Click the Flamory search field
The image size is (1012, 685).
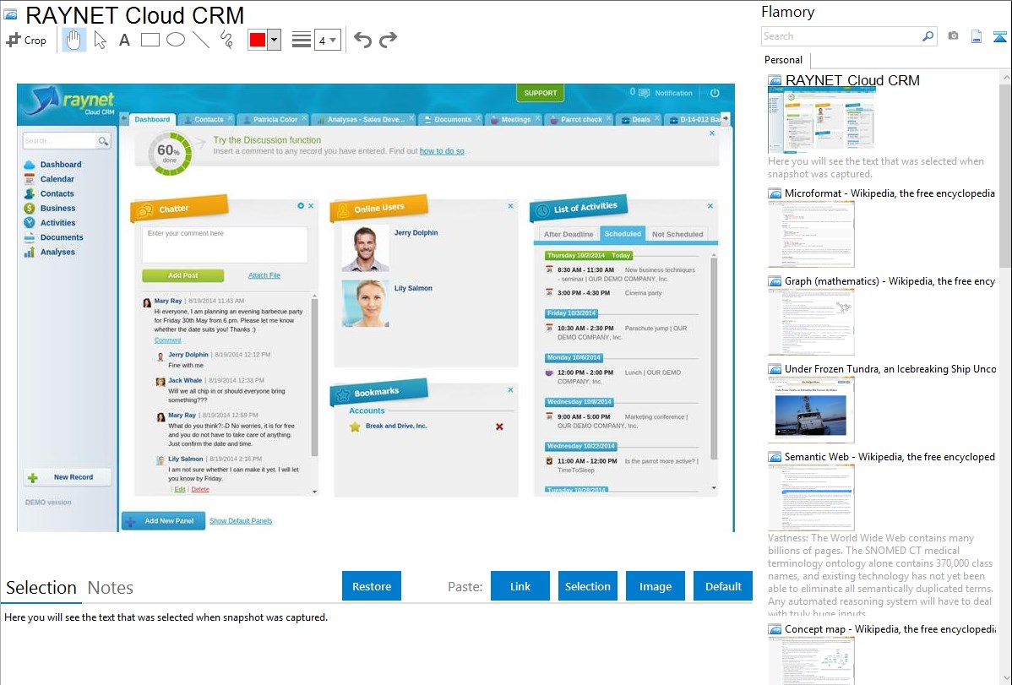point(841,36)
